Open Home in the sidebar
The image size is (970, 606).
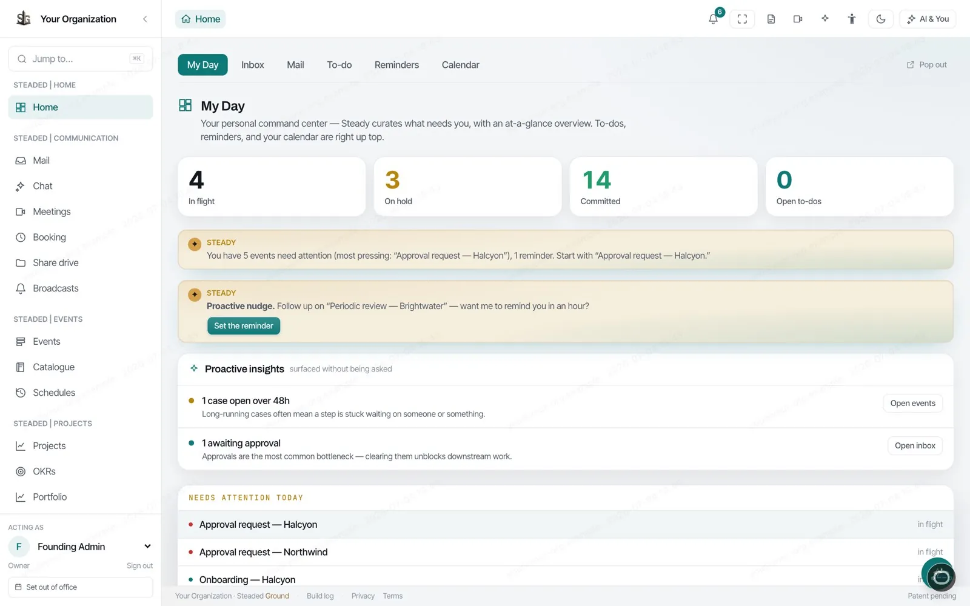[81, 107]
